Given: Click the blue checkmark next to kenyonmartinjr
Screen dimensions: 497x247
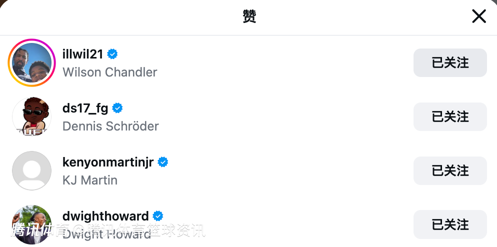Looking at the screenshot, I should 163,162.
